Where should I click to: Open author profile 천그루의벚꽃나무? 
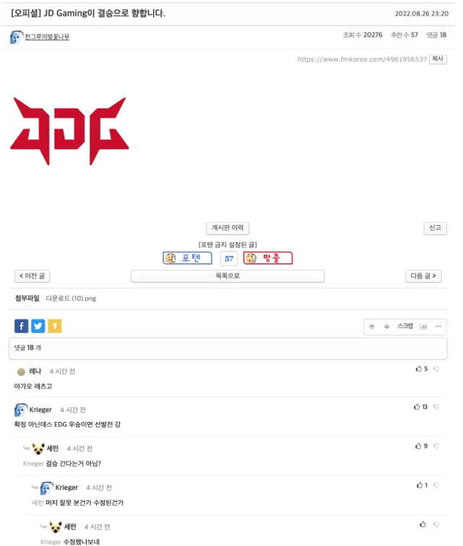[x=47, y=37]
